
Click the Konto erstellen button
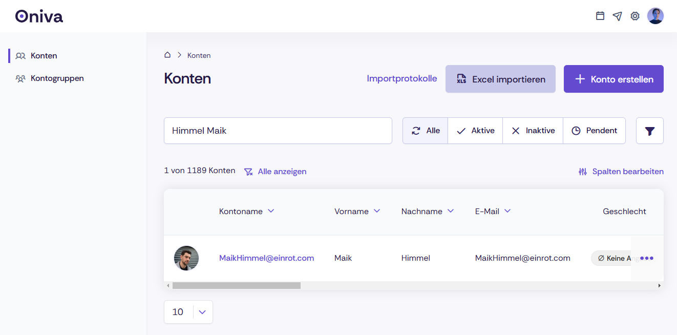tap(613, 79)
